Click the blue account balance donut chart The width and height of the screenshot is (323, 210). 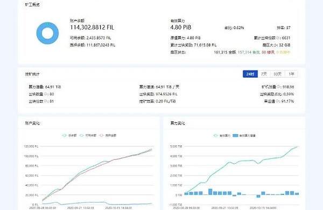tap(47, 33)
